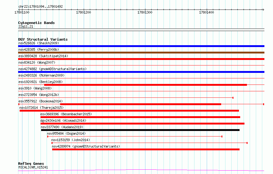
Task: Select the blue nsv4274882 variant bar
Action: coord(141,72)
